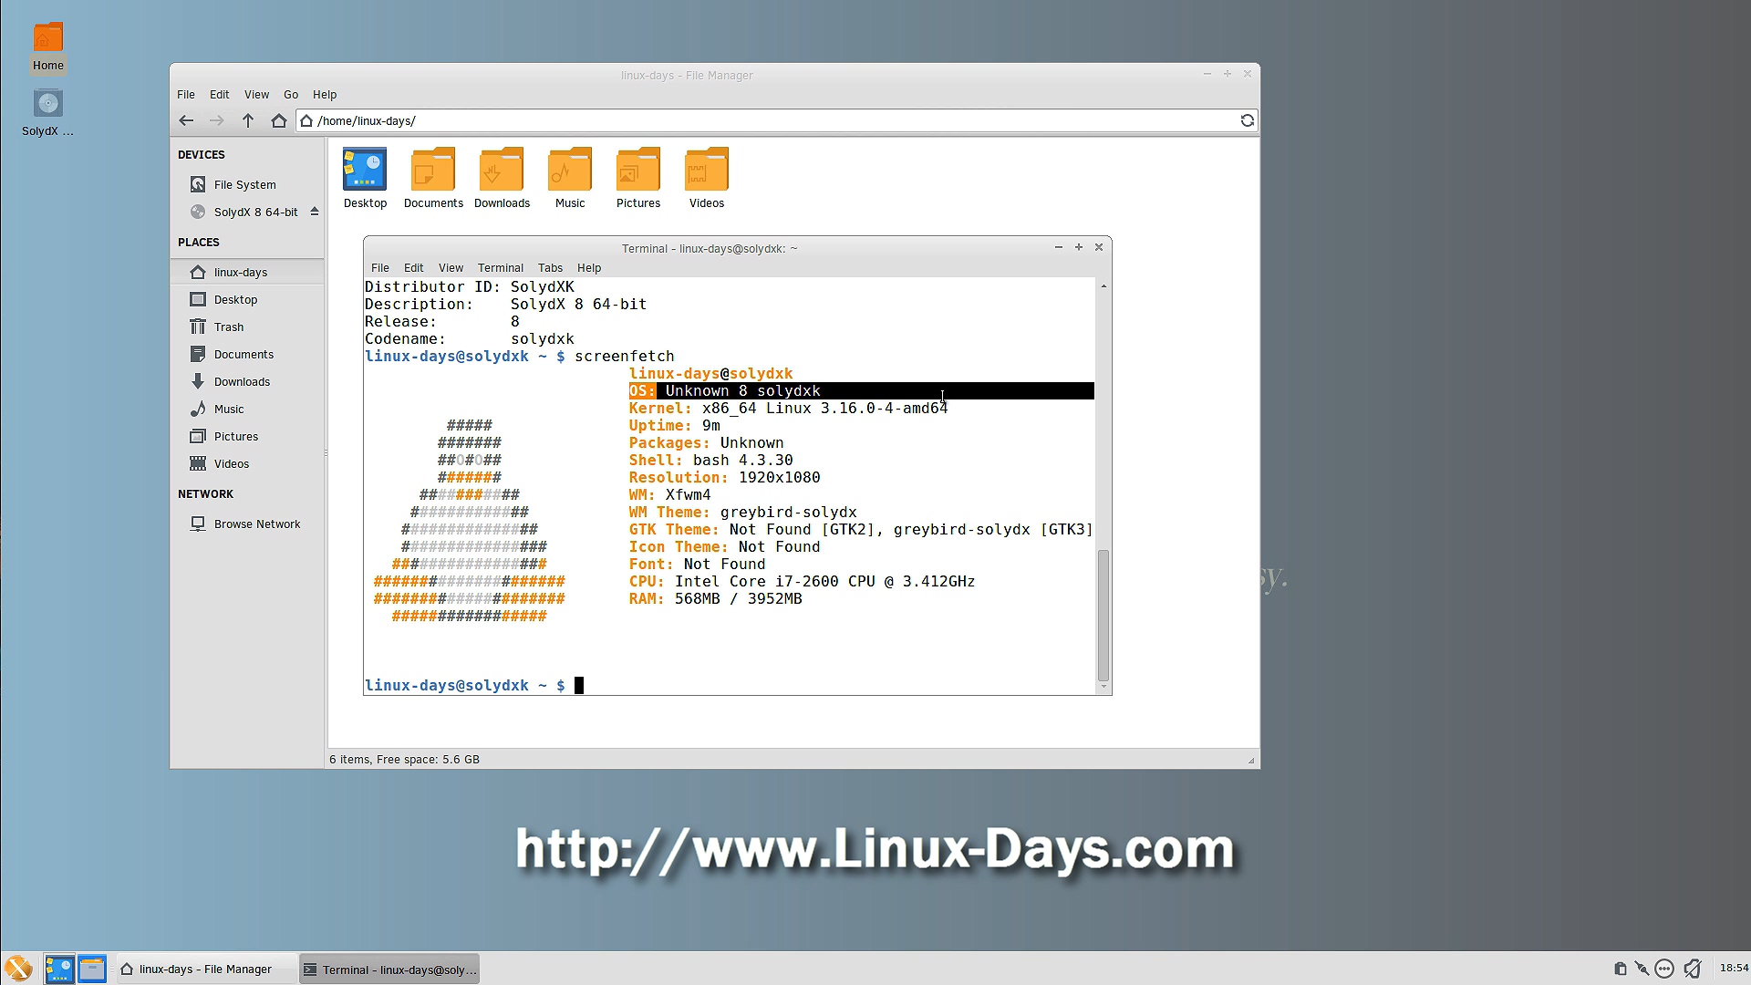The width and height of the screenshot is (1751, 985).
Task: Click the 18:54 clock
Action: (1734, 968)
